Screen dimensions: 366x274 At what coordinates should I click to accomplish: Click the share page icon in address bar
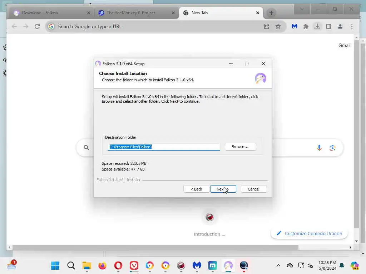tap(267, 26)
